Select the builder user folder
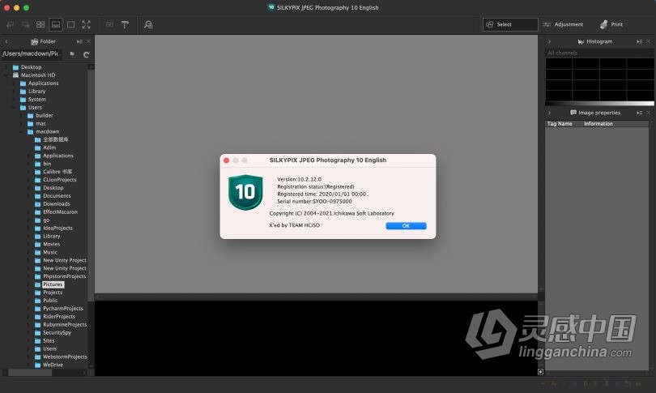 [45, 116]
